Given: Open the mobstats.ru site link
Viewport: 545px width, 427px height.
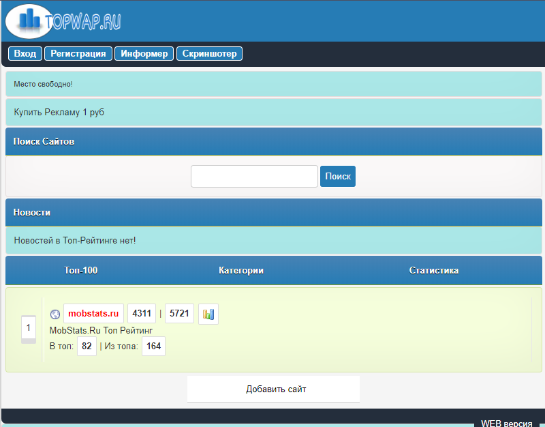Looking at the screenshot, I should (93, 314).
